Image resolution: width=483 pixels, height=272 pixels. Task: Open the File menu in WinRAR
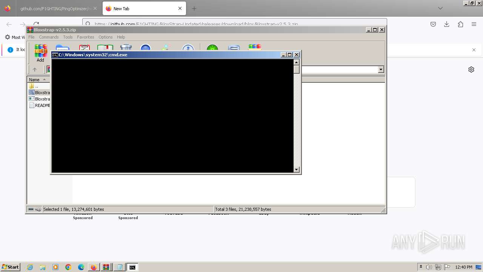(x=31, y=37)
